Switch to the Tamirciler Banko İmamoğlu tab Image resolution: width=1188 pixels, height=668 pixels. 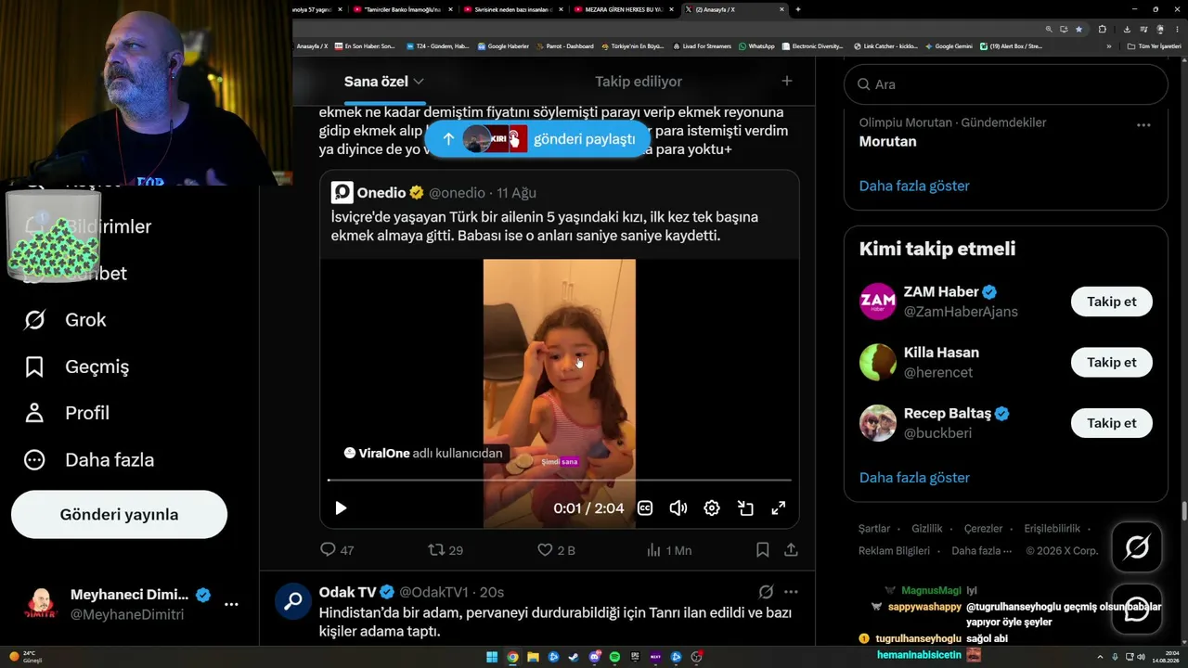click(403, 9)
